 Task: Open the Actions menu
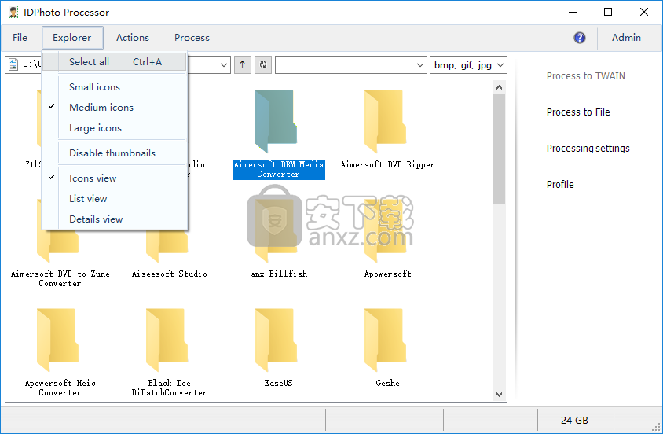[133, 37]
